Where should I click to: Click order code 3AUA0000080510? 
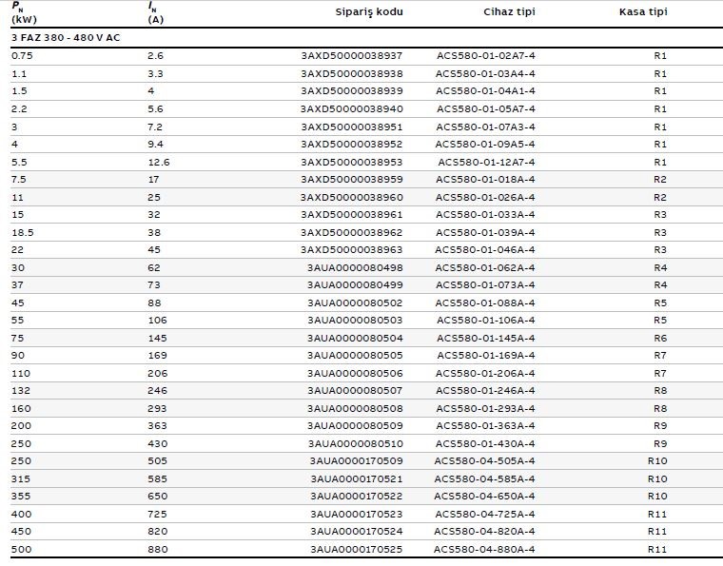point(356,444)
